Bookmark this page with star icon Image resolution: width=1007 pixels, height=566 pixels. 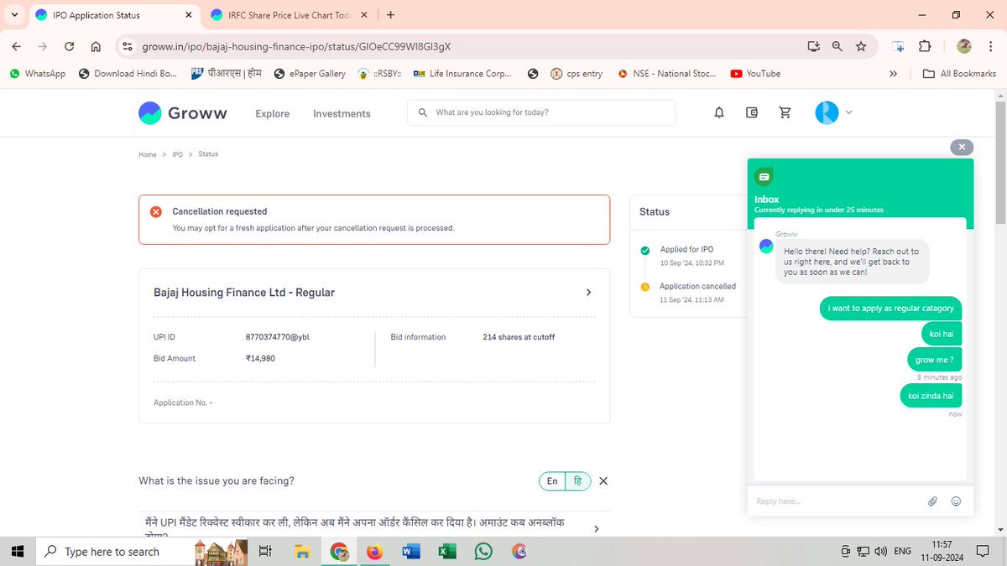pos(861,47)
